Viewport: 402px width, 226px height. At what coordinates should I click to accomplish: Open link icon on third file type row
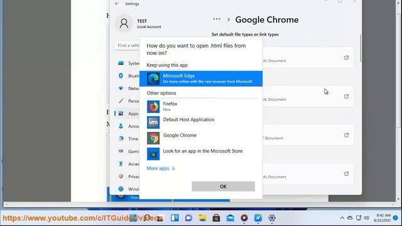coord(346,135)
